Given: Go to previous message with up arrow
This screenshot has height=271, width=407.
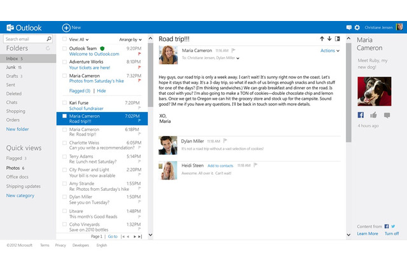Looking at the screenshot, I should click(x=322, y=39).
